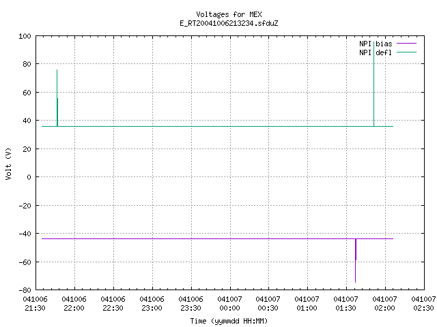Click the y-axis tick label 60
The height and width of the screenshot is (327, 437).
click(27, 93)
